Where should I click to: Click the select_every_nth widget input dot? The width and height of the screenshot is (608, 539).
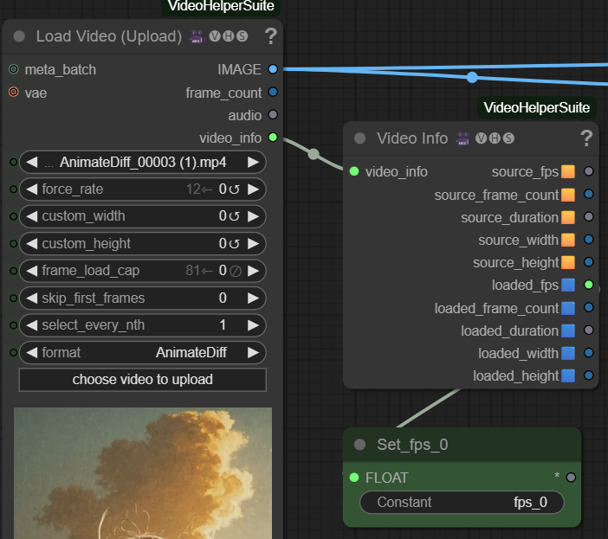[x=14, y=325]
